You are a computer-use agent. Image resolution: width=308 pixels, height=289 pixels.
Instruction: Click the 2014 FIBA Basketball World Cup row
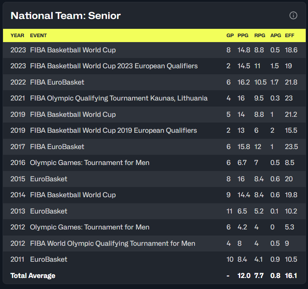[x=73, y=195]
